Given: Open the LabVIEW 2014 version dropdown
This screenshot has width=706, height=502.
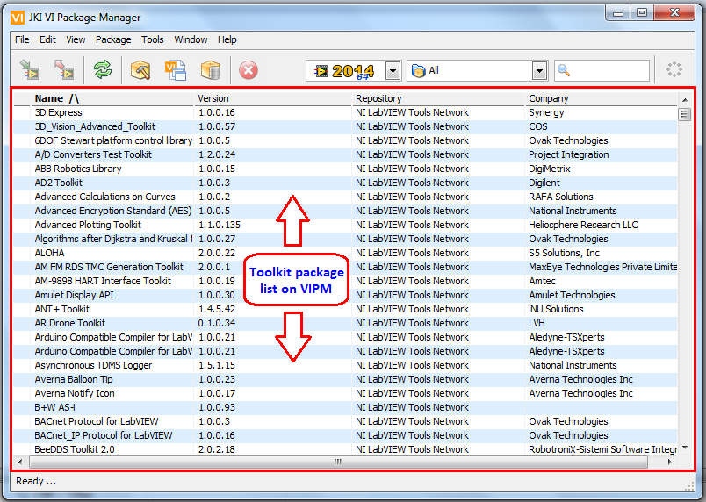Looking at the screenshot, I should point(393,71).
